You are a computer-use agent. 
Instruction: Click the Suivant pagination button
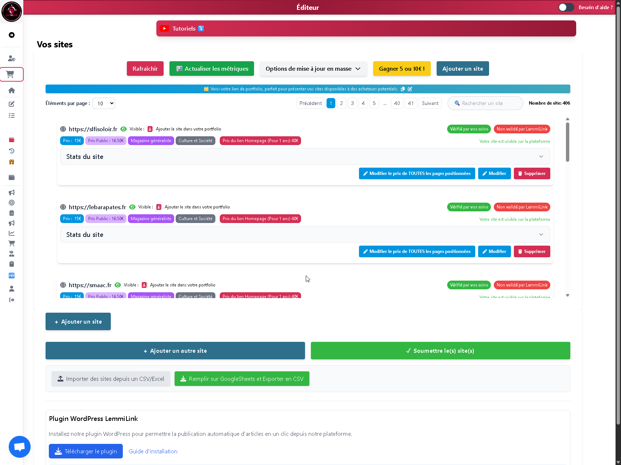coord(430,103)
